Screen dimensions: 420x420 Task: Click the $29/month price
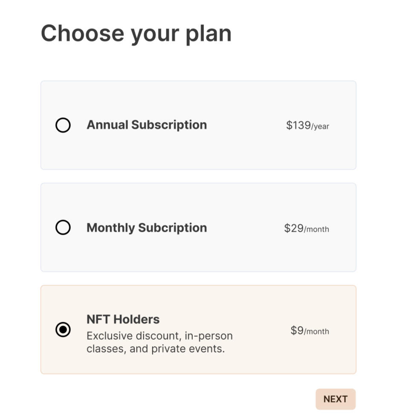coord(306,228)
